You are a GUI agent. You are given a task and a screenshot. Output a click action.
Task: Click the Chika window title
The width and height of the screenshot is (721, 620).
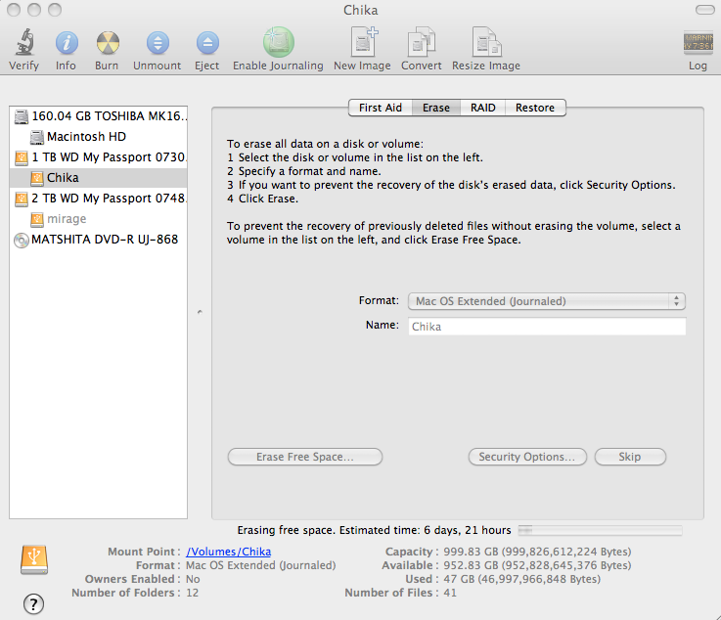[360, 10]
